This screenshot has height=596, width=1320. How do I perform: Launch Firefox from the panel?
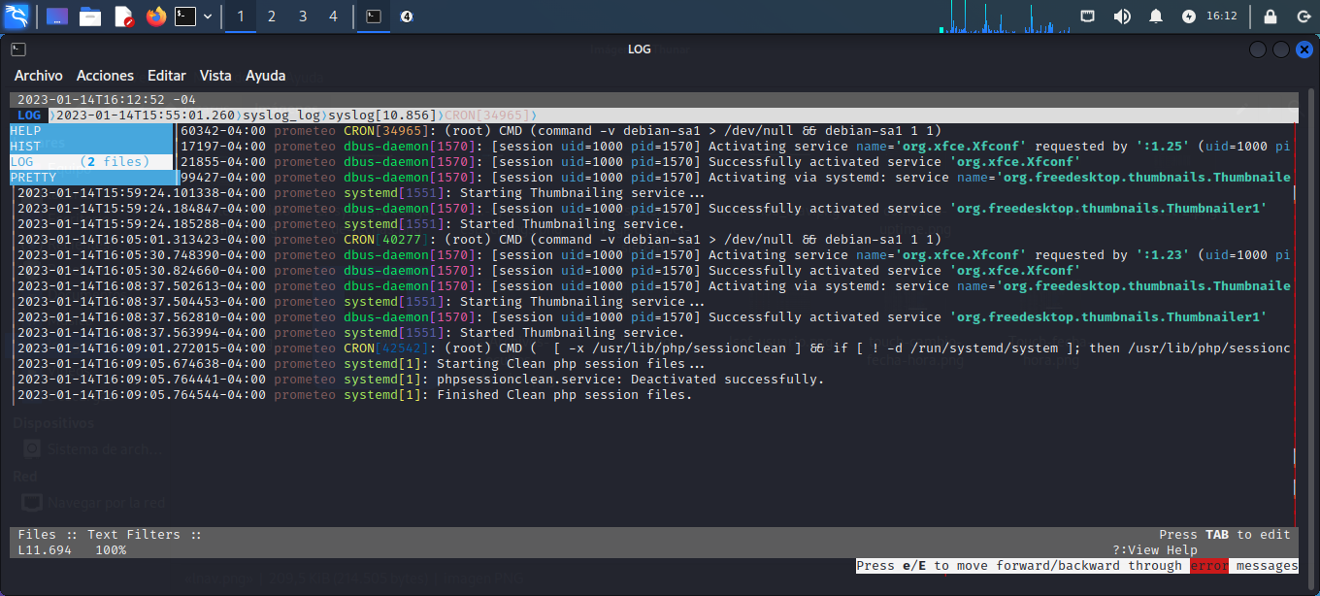(156, 17)
